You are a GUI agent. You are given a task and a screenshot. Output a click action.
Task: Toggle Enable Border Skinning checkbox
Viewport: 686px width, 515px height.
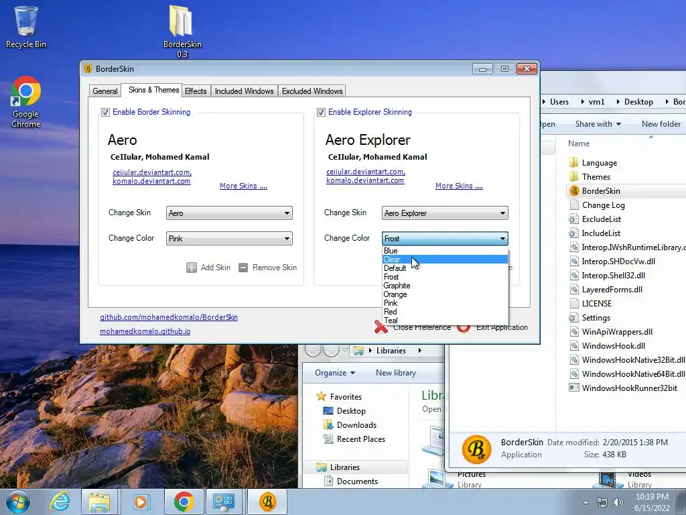[x=105, y=112]
